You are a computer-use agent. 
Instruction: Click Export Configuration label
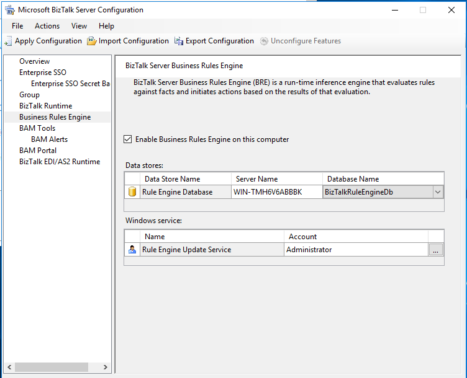click(x=219, y=41)
